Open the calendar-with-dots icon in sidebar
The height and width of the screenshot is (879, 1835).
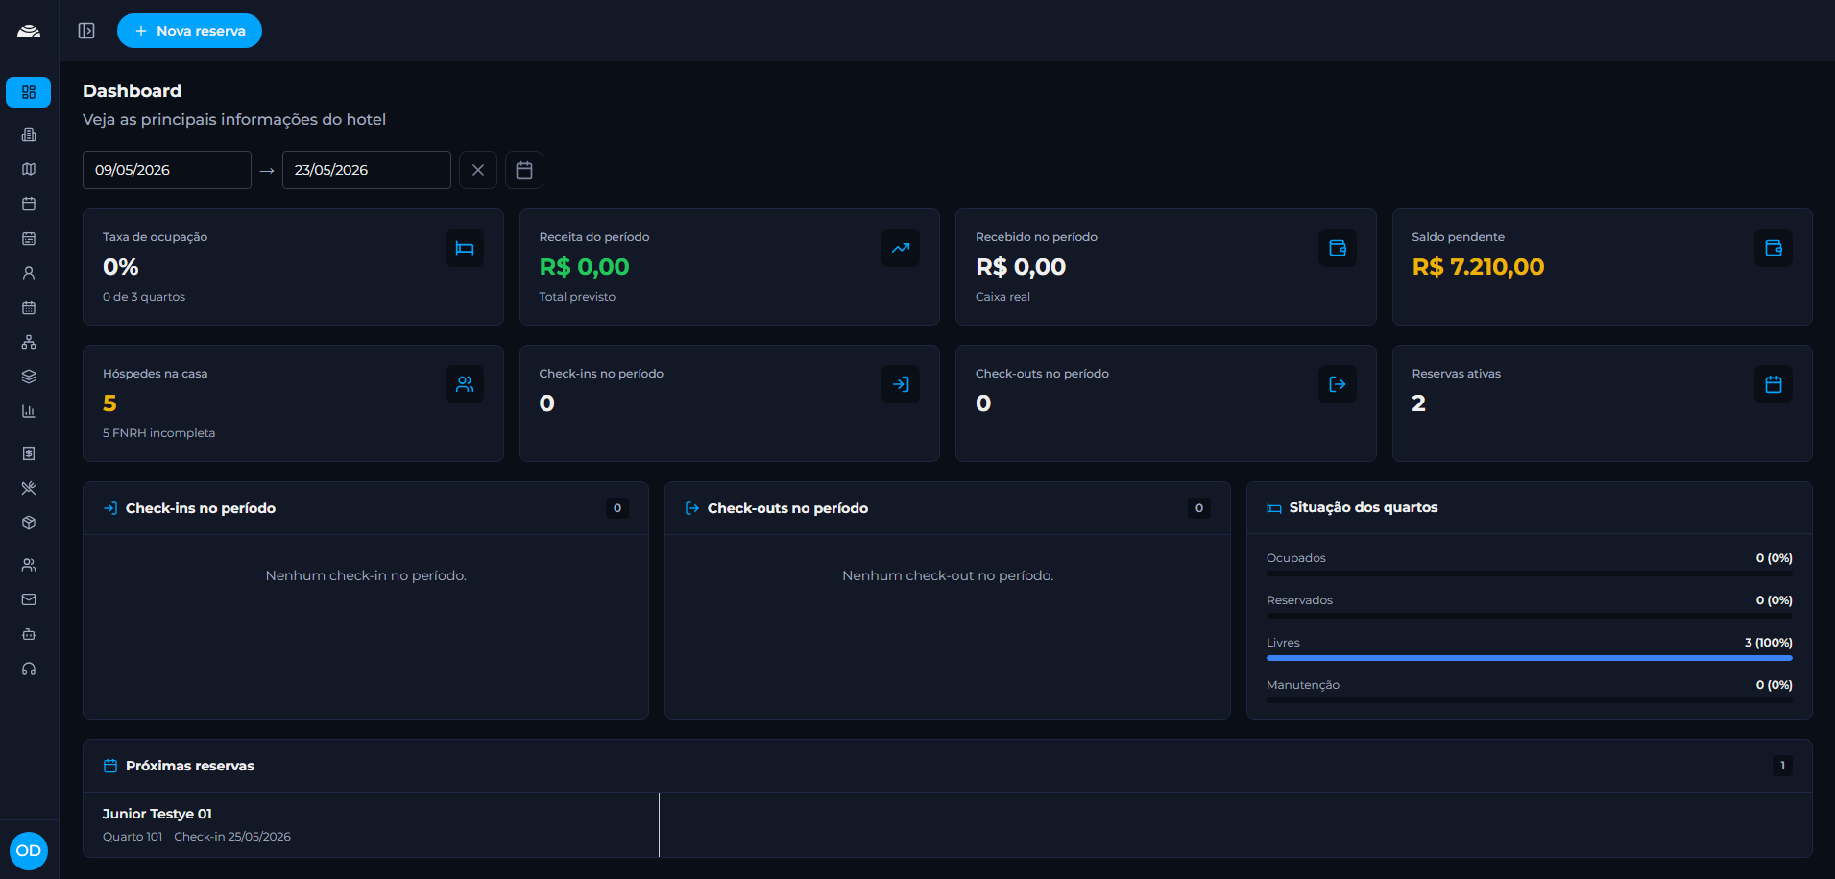point(29,307)
